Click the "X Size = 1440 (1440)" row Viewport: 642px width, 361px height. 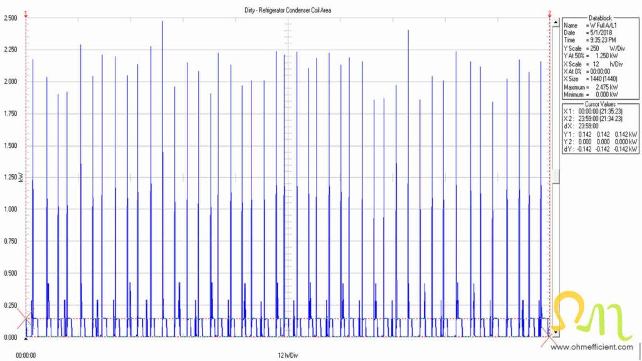(x=591, y=78)
